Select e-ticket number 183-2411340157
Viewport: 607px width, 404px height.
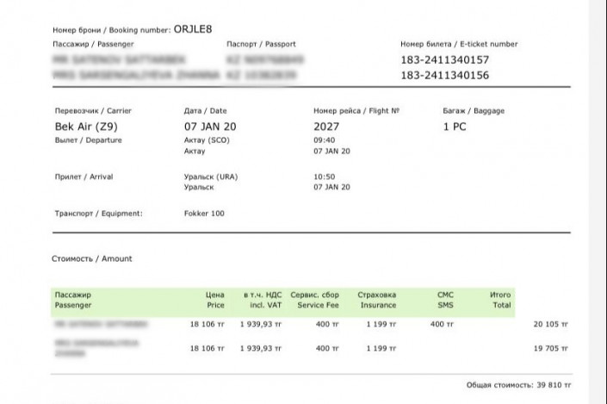444,60
